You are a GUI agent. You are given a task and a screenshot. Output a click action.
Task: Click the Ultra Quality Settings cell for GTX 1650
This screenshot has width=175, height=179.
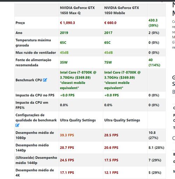pos(78,120)
